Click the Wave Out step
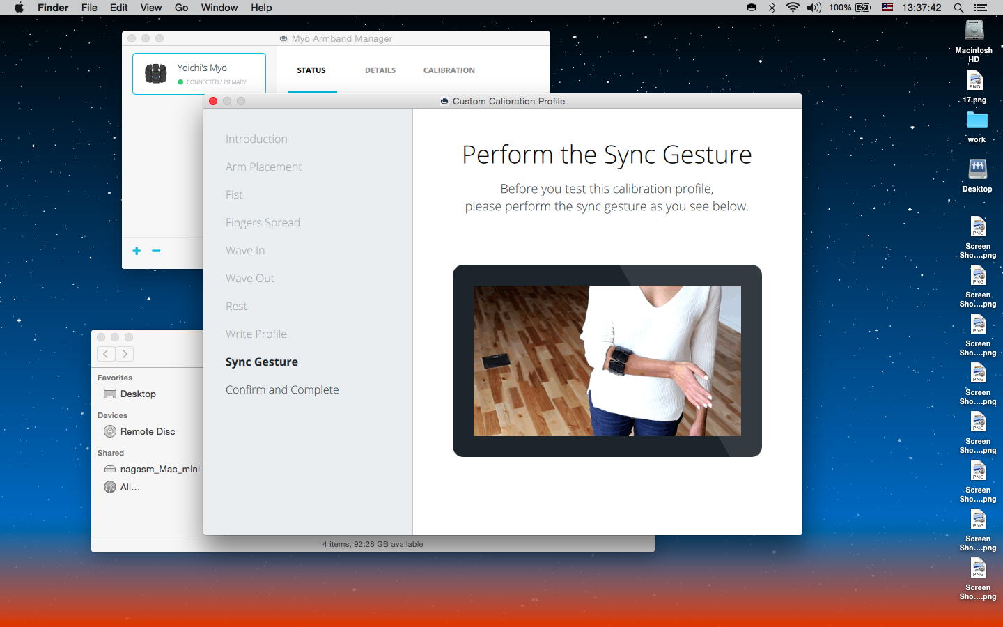Viewport: 1003px width, 627px height. [x=250, y=278]
